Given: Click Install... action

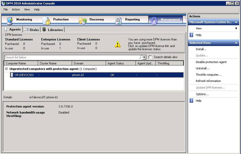Looking at the screenshot, I should tap(201, 49).
